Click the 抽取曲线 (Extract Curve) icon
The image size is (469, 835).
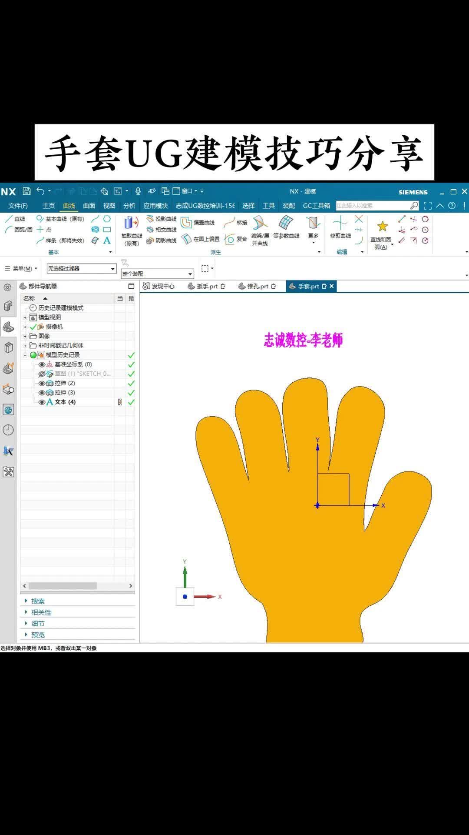point(131,224)
